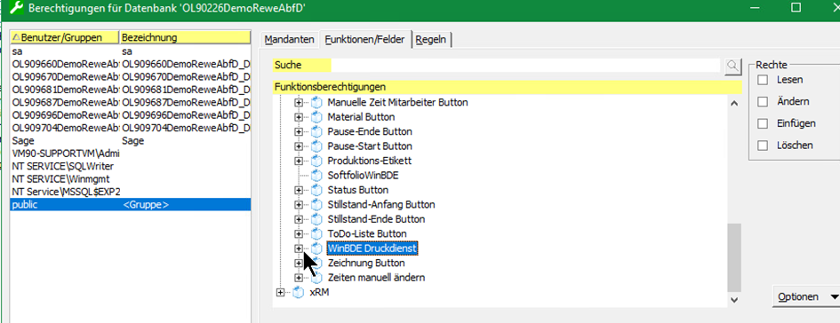Viewport: 840px width, 323px height.
Task: Open the Regeln tab
Action: (431, 40)
